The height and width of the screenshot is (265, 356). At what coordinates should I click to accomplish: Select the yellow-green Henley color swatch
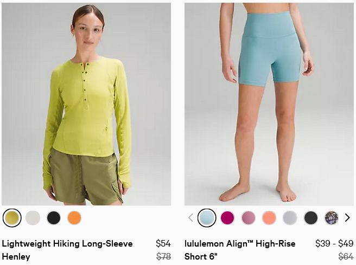(12, 218)
